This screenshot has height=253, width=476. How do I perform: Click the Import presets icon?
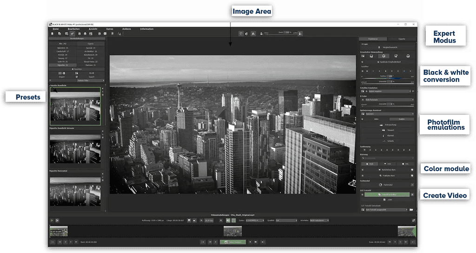pyautogui.click(x=62, y=73)
